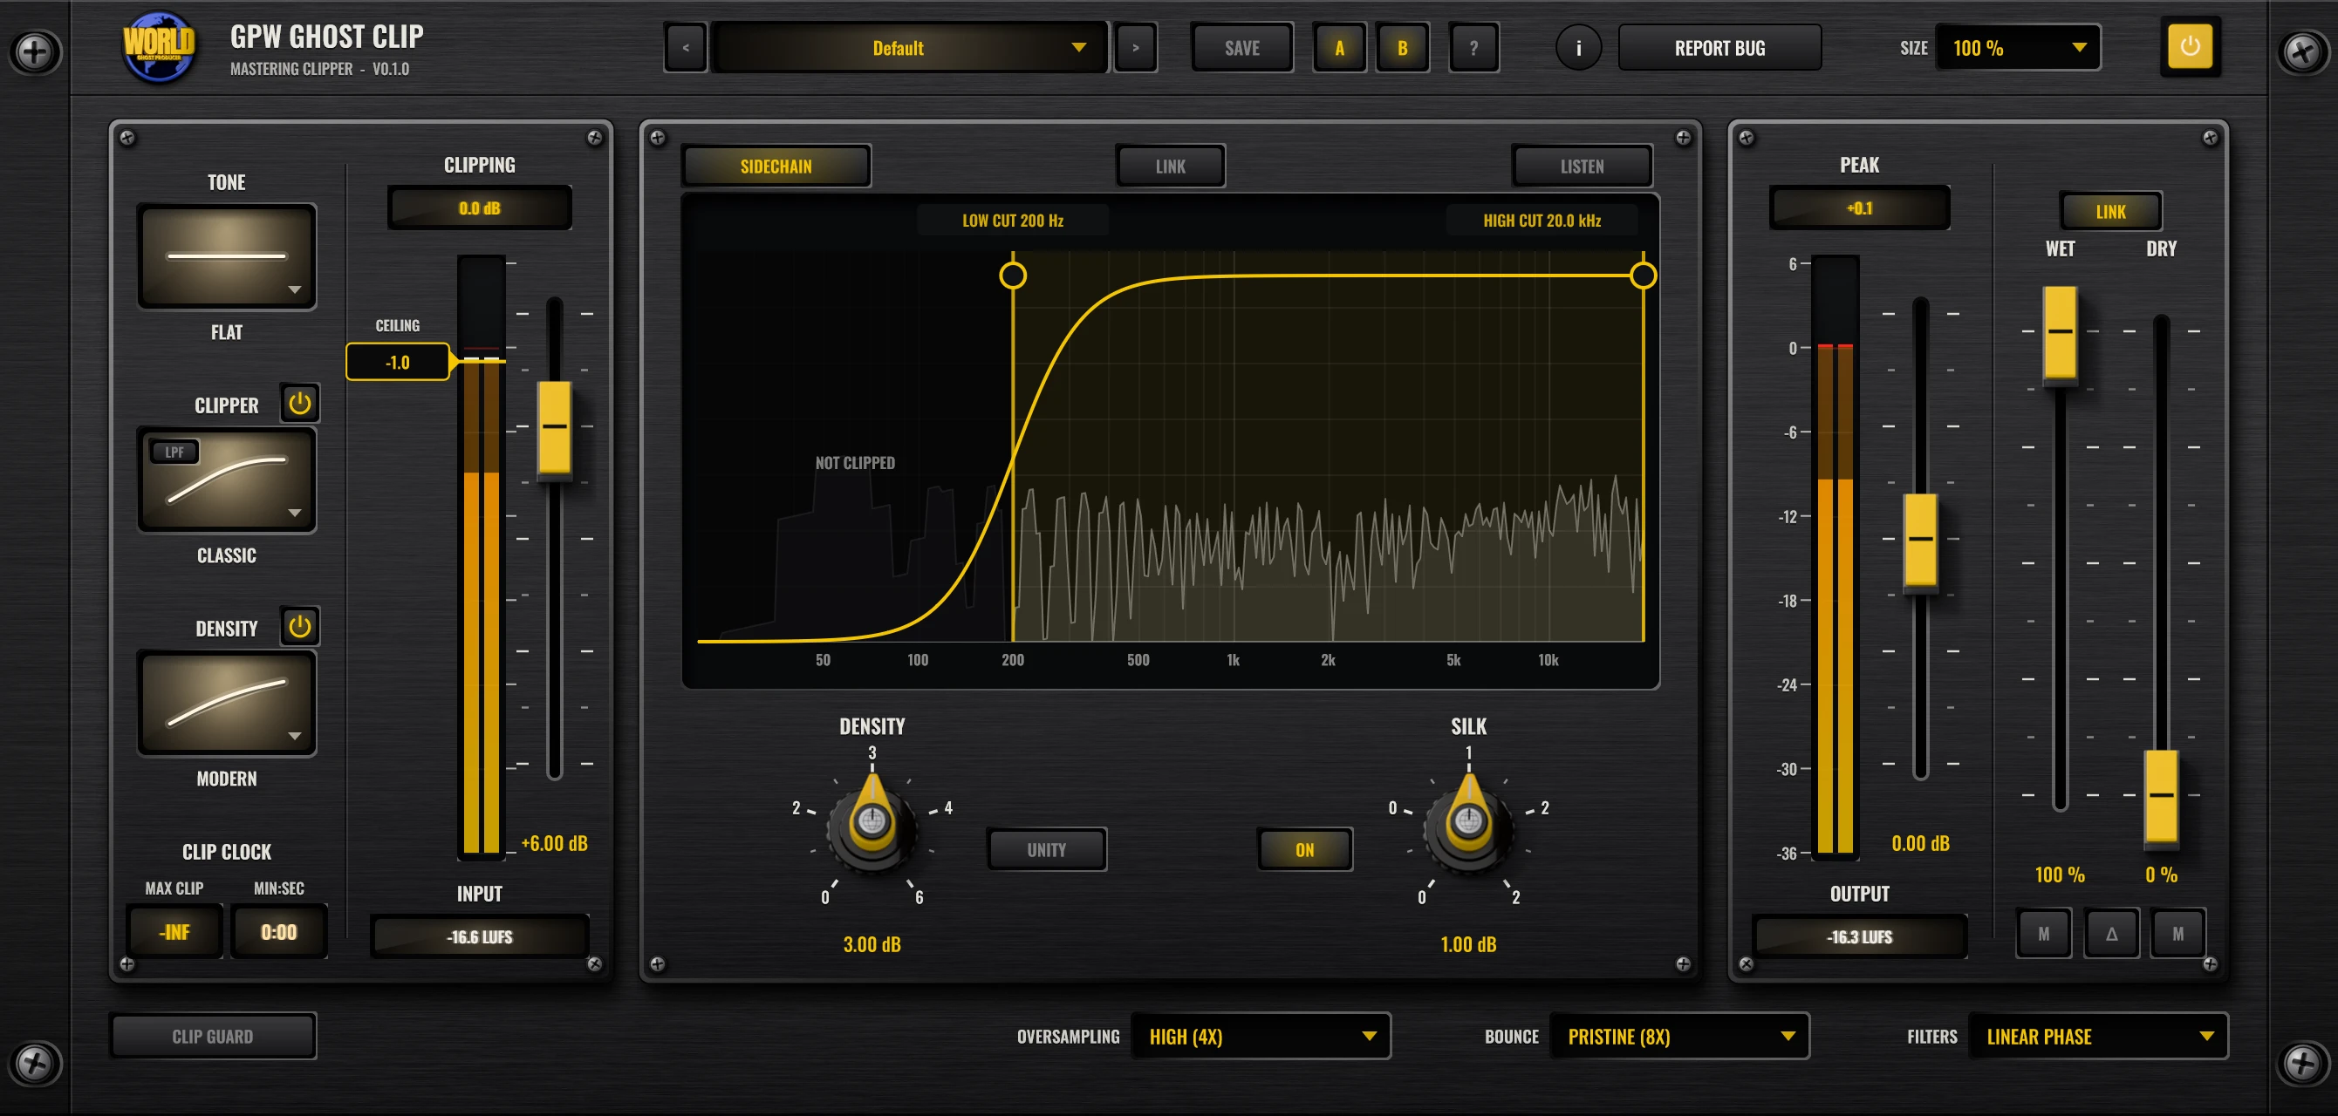Viewport: 2338px width, 1116px height.
Task: Switch the Silk ON button
Action: pyautogui.click(x=1304, y=850)
